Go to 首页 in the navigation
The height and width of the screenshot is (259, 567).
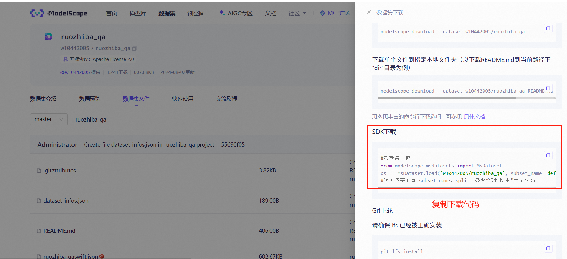[x=112, y=13]
